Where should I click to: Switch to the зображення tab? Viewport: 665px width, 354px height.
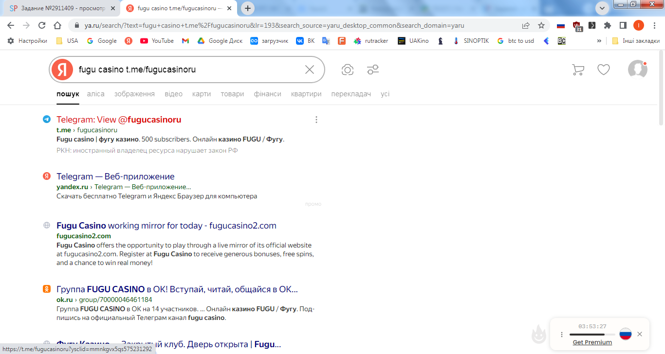134,94
